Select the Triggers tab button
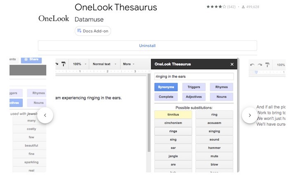This screenshot has width=289, height=177. (194, 87)
